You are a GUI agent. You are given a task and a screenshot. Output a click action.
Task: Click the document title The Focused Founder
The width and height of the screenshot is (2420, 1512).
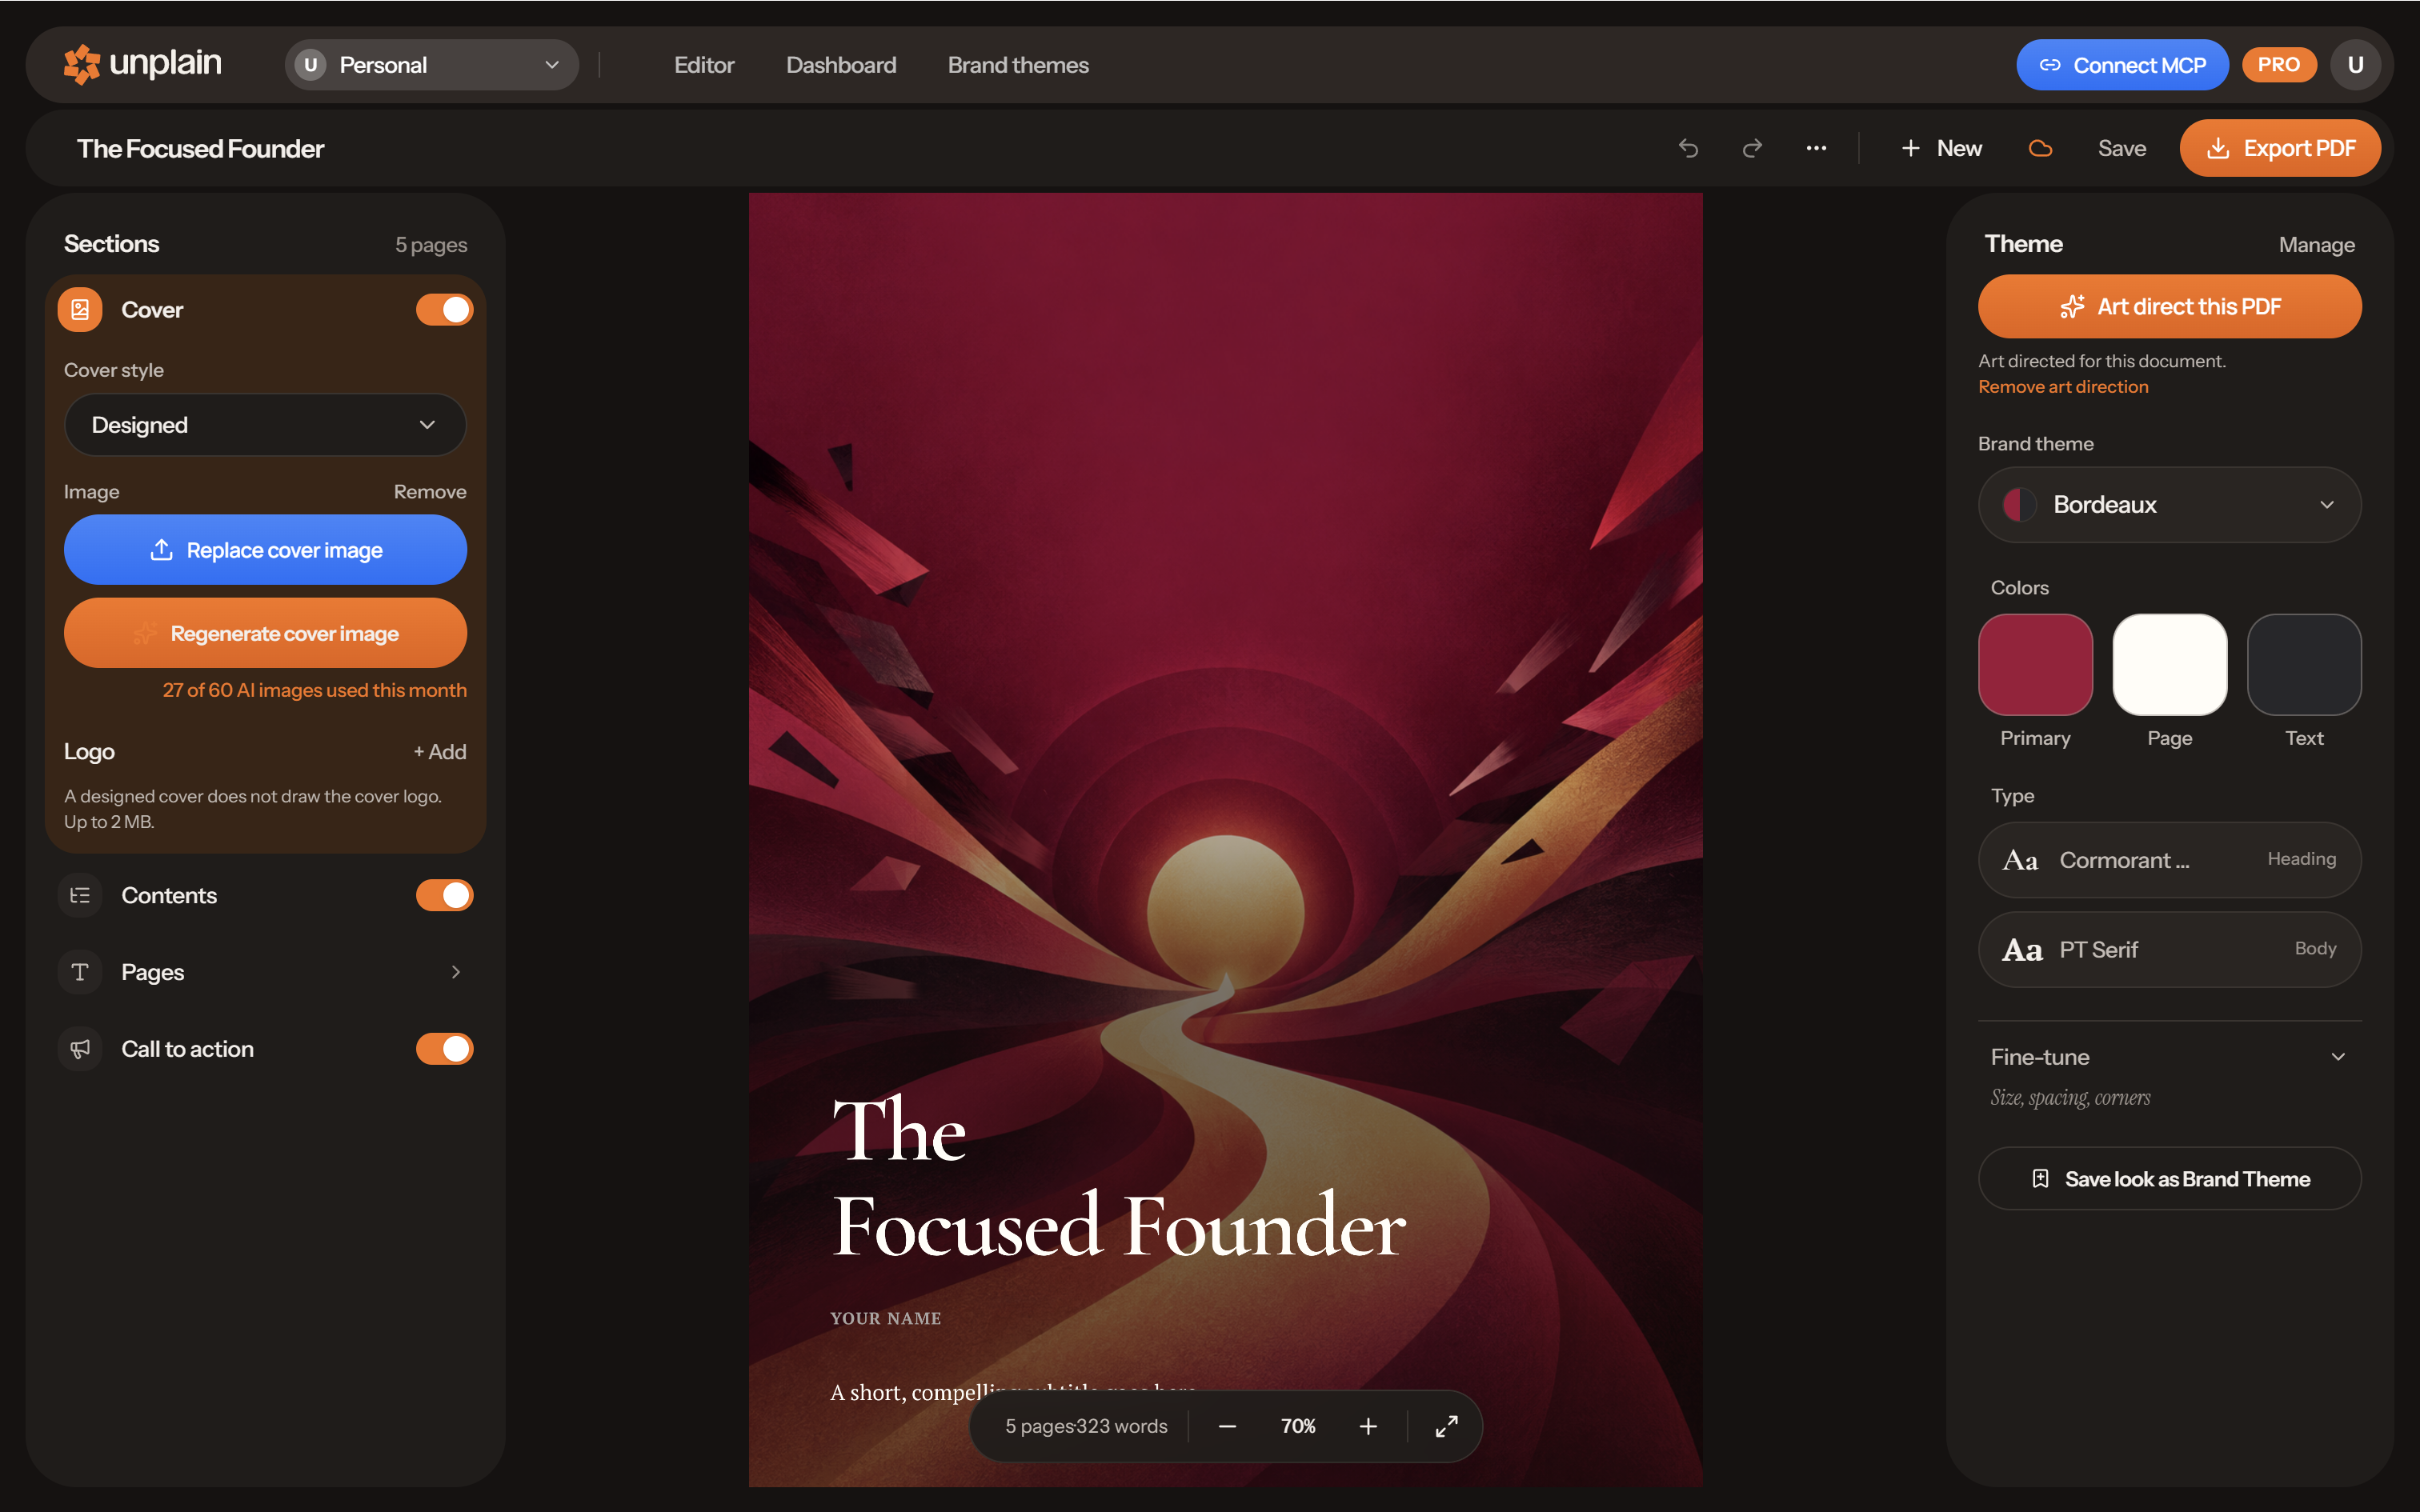[200, 149]
